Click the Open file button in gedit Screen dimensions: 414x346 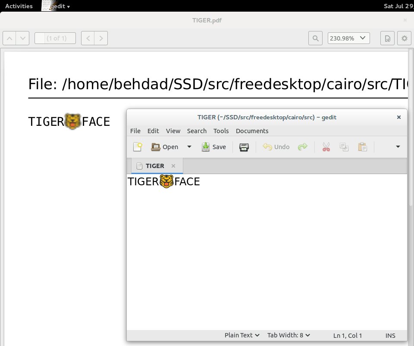pyautogui.click(x=164, y=147)
